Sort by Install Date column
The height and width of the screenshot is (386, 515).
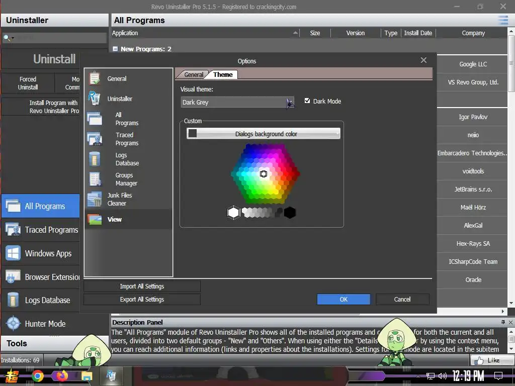point(418,33)
